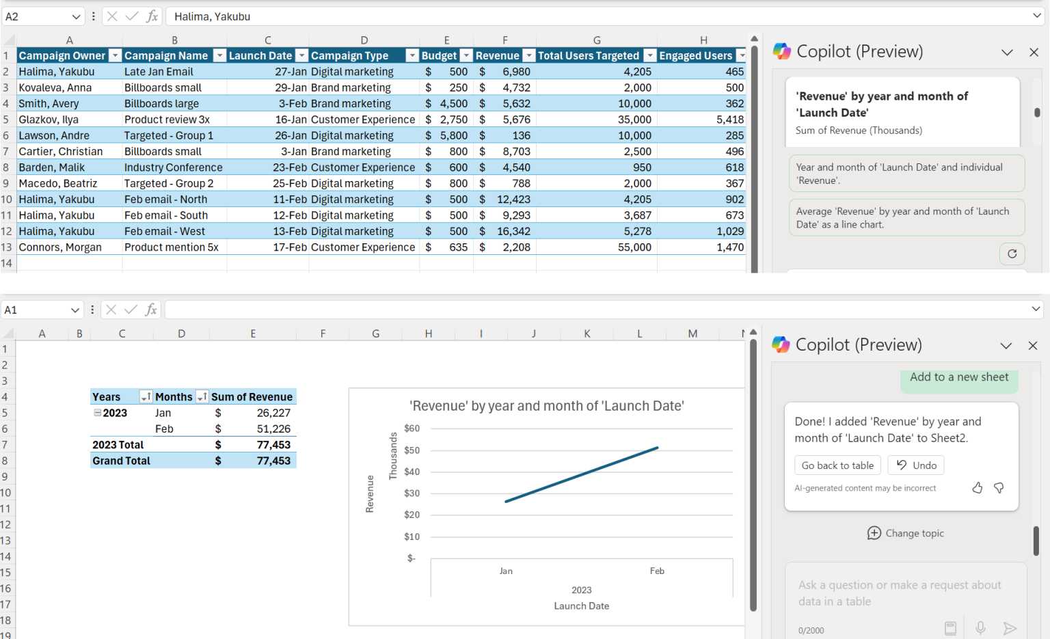The height and width of the screenshot is (639, 1050).
Task: Click the thumbs down icon on Copilot response
Action: [x=999, y=487]
